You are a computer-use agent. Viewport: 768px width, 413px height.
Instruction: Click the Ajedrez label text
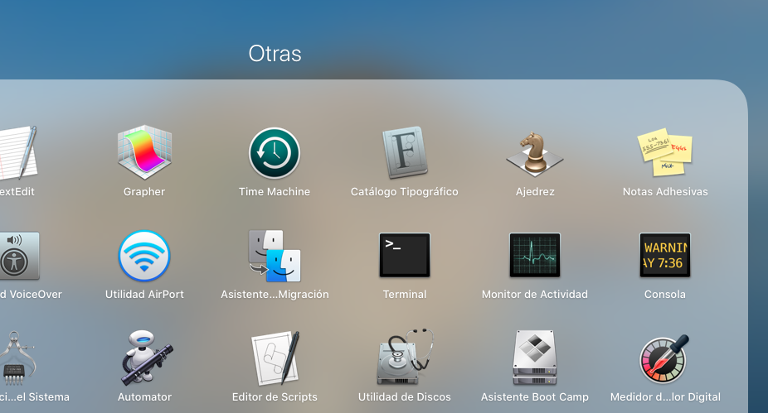point(535,191)
